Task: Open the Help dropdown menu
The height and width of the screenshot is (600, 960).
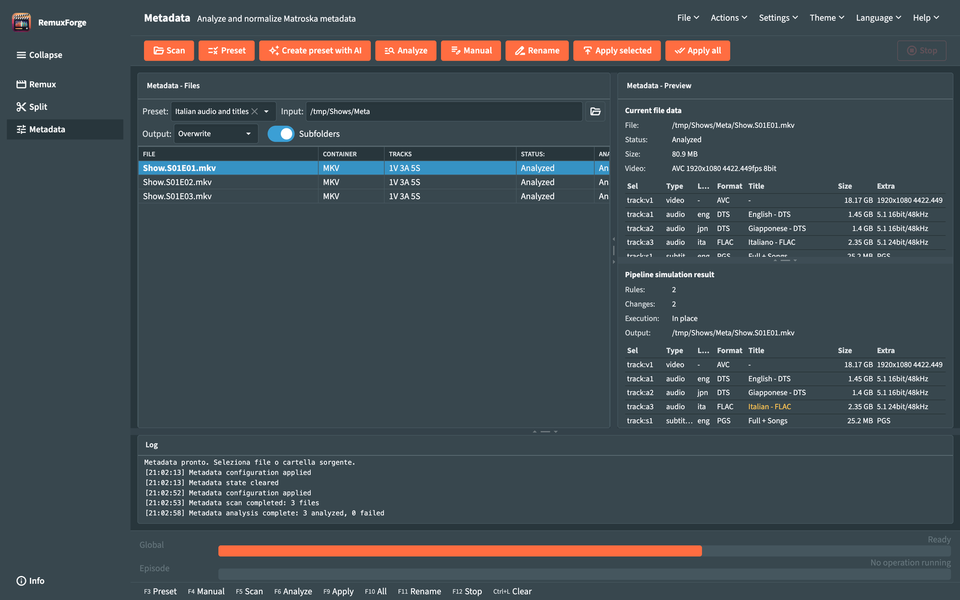Action: (x=926, y=18)
